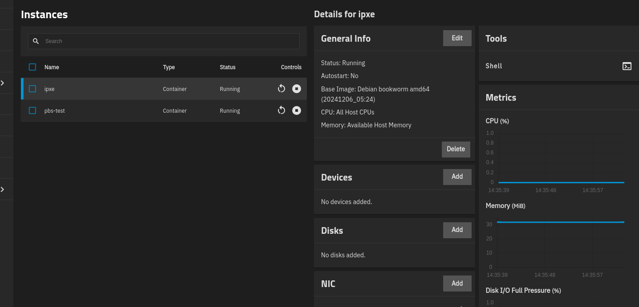Click the search magnifier icon
Screen dimensions: 639x307
tap(36, 41)
